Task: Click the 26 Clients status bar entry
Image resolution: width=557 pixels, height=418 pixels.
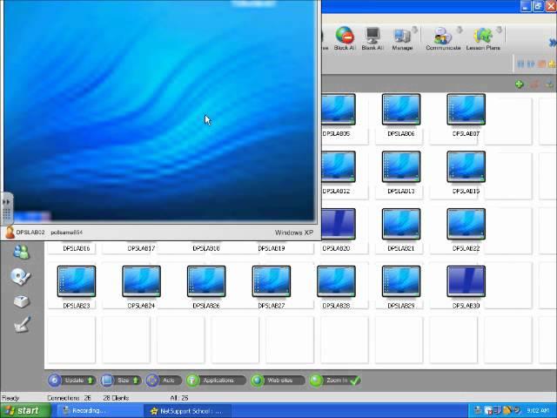Action: [x=116, y=398]
